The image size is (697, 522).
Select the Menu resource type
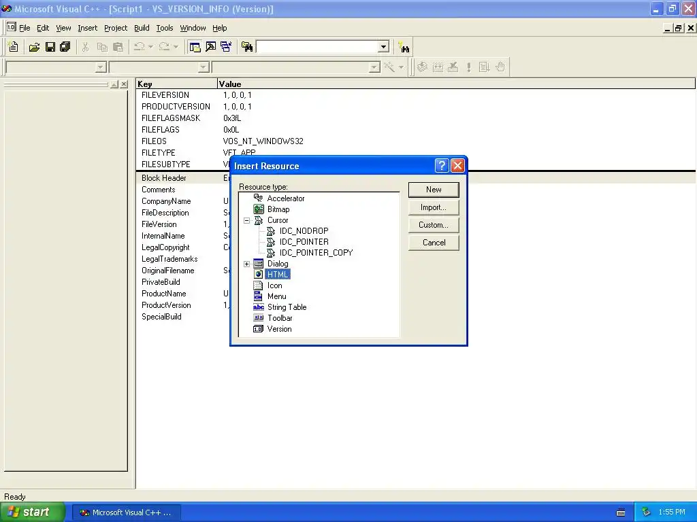pos(276,296)
